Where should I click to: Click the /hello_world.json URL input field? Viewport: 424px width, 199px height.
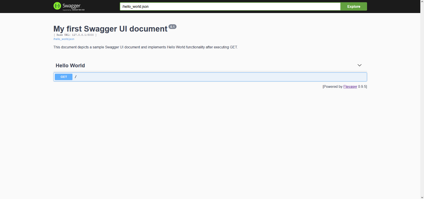(230, 6)
